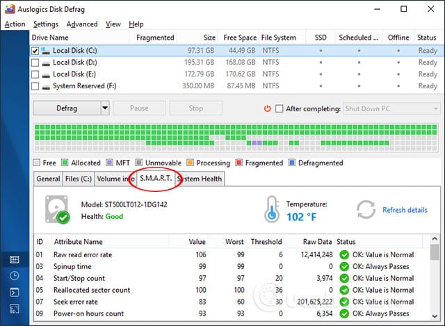Screen dimensions: 445x326
Task: Click the System Reserved (F:) drive icon
Action: click(46, 87)
